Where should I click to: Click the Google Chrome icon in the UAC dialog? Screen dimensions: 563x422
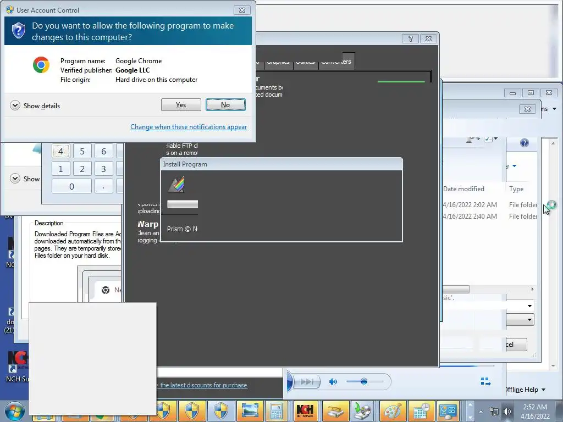[41, 65]
